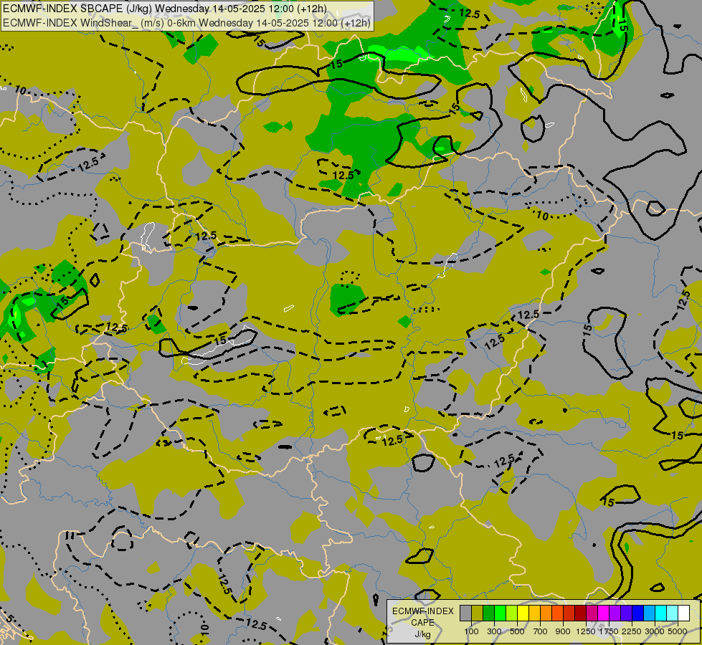Click the cyan legend swatch
Image resolution: width=702 pixels, height=645 pixels.
pyautogui.click(x=661, y=613)
